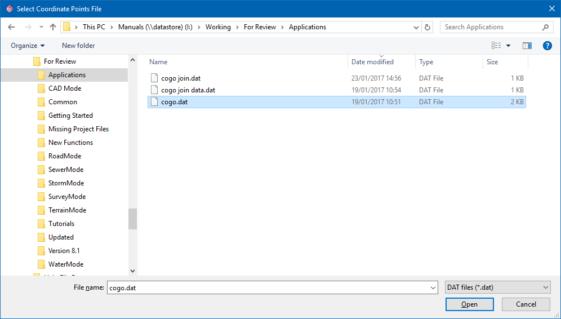Sort by Date modified column header

click(x=372, y=62)
